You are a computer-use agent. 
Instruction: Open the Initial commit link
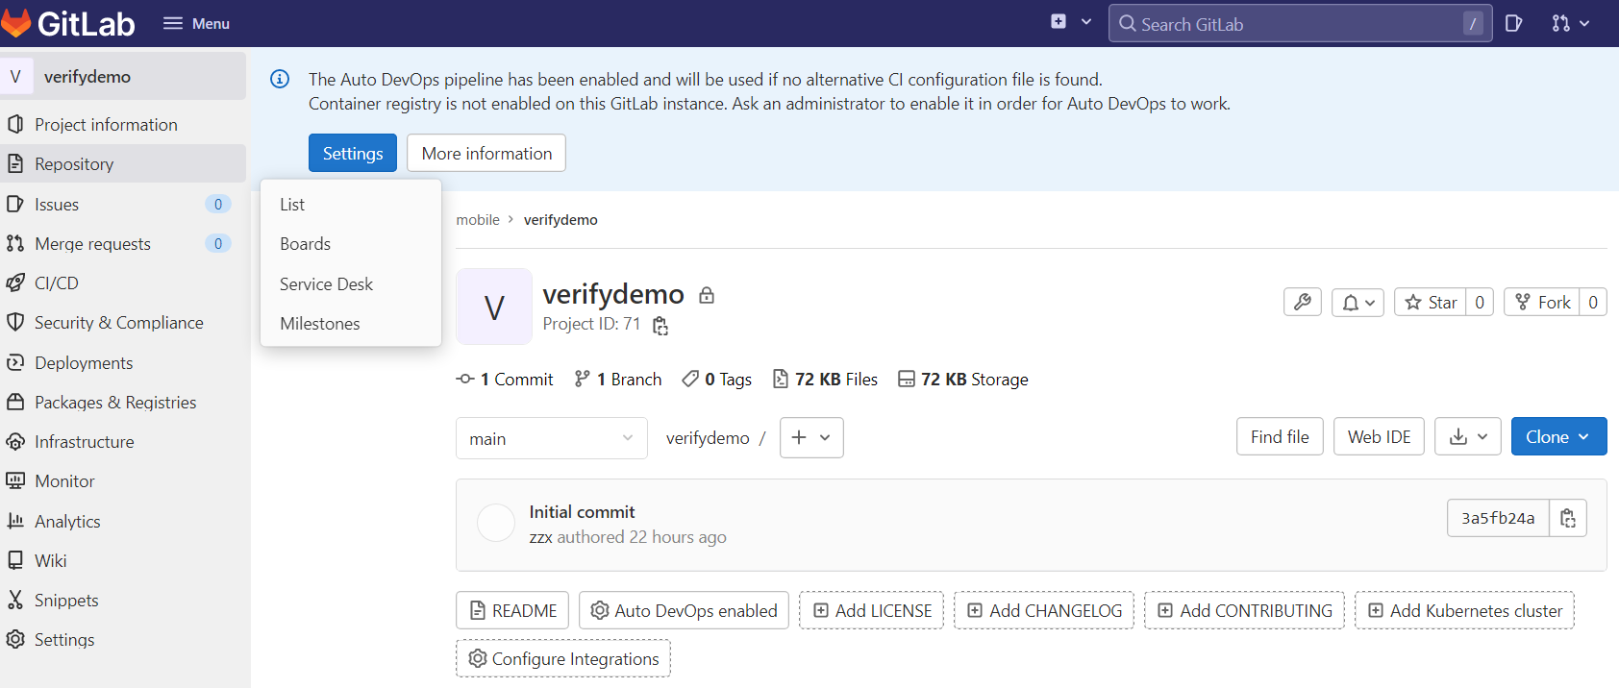(x=582, y=511)
